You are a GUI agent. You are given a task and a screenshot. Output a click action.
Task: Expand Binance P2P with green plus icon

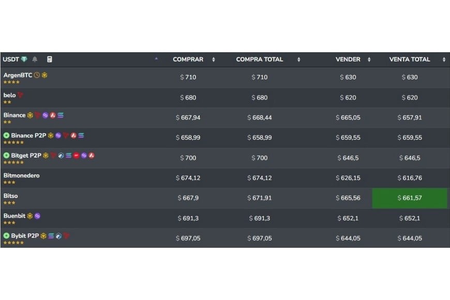(x=6, y=136)
